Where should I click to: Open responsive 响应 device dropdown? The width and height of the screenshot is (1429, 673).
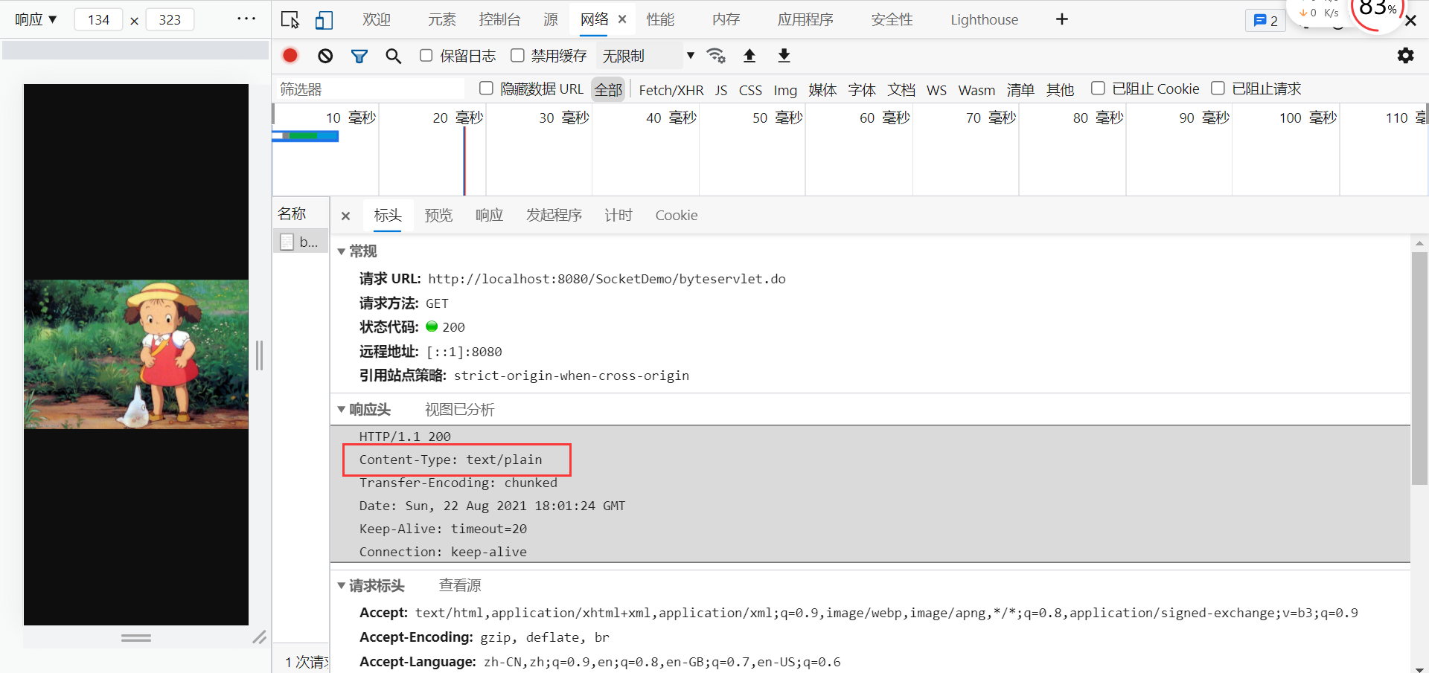(x=36, y=19)
